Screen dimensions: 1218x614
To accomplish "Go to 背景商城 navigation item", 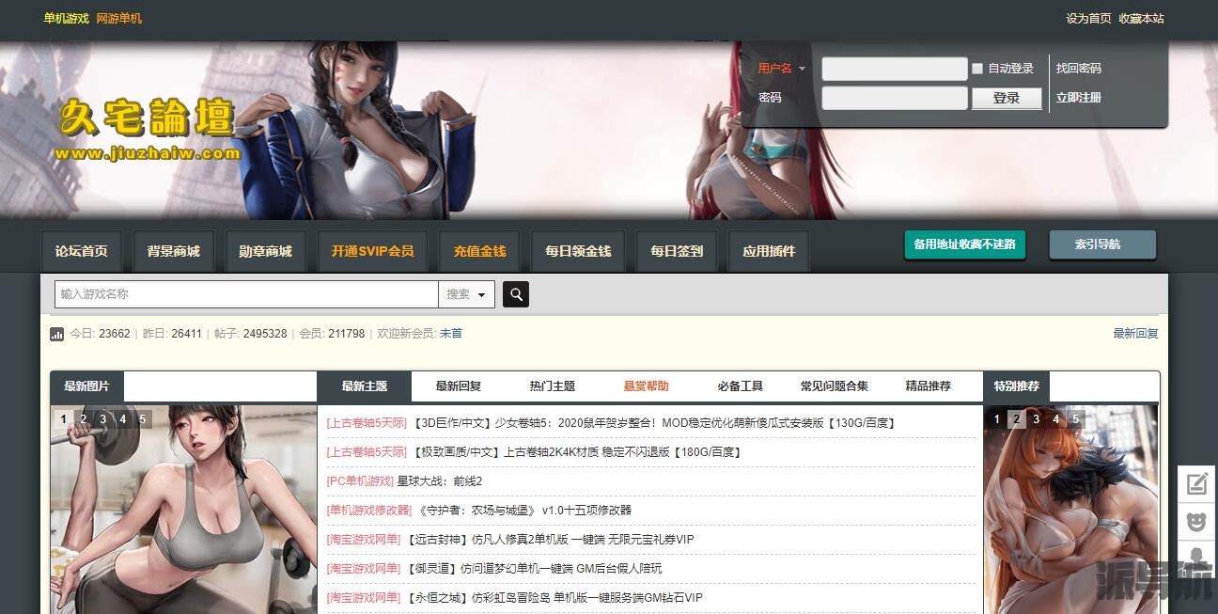I will pos(173,251).
